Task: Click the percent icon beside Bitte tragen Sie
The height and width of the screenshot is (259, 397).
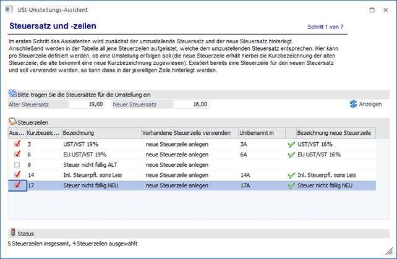Action: click(12, 94)
